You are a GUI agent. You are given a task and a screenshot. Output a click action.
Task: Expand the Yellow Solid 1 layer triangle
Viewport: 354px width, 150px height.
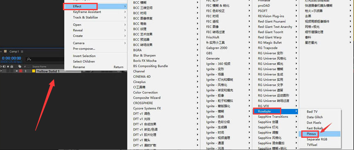click(17, 71)
